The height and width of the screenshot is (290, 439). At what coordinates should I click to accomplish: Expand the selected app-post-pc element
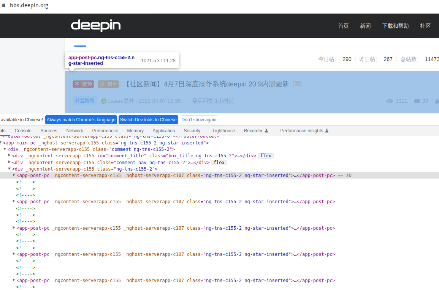[14, 175]
